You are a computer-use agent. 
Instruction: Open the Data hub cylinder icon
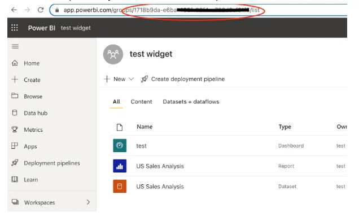pyautogui.click(x=15, y=113)
